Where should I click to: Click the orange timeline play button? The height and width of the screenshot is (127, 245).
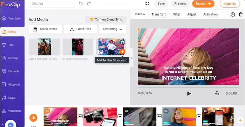(x=33, y=118)
